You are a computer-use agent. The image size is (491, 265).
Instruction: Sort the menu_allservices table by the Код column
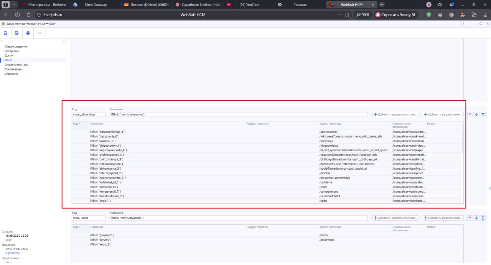(x=76, y=124)
